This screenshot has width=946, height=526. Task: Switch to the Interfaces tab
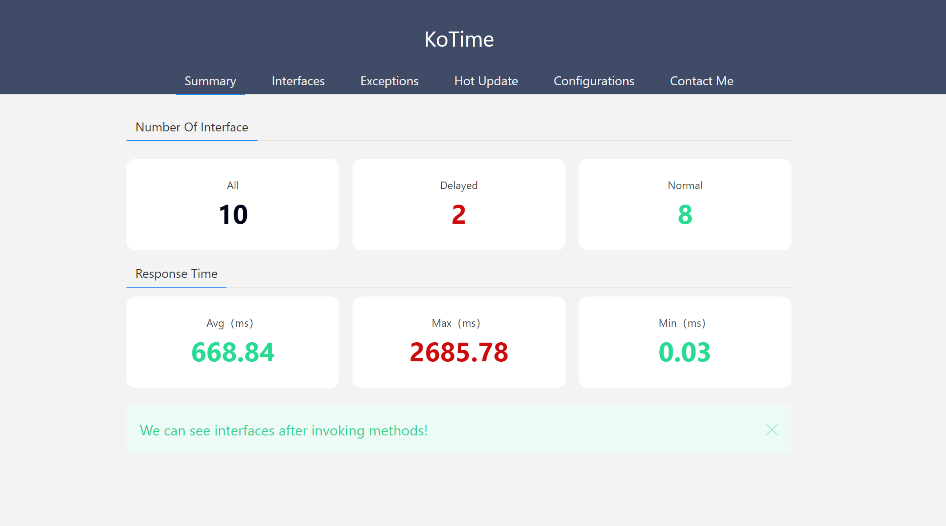(298, 81)
